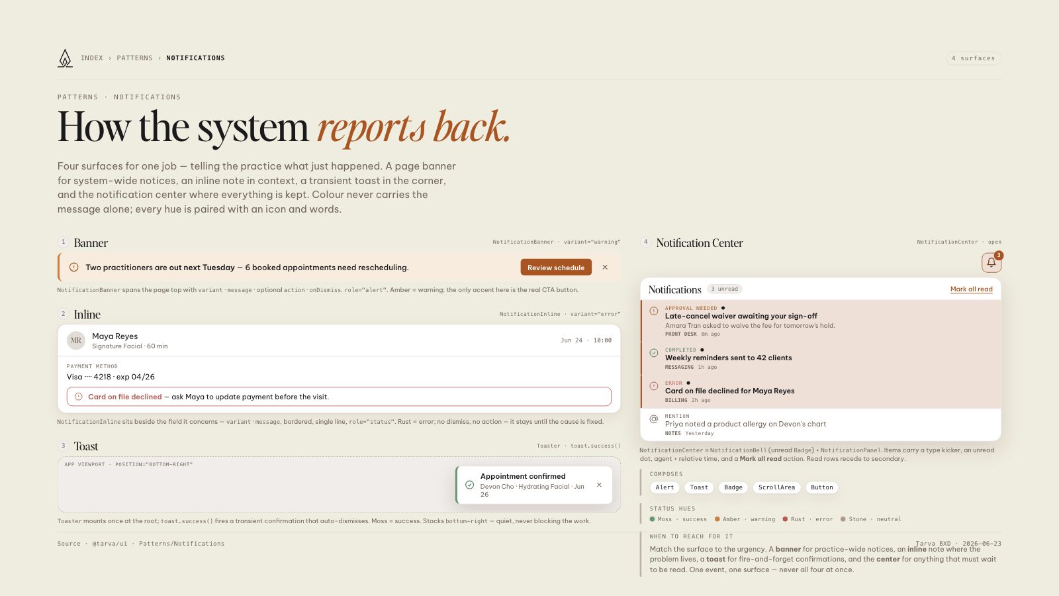
Task: Click the Stone neutral color dot
Action: pyautogui.click(x=843, y=519)
